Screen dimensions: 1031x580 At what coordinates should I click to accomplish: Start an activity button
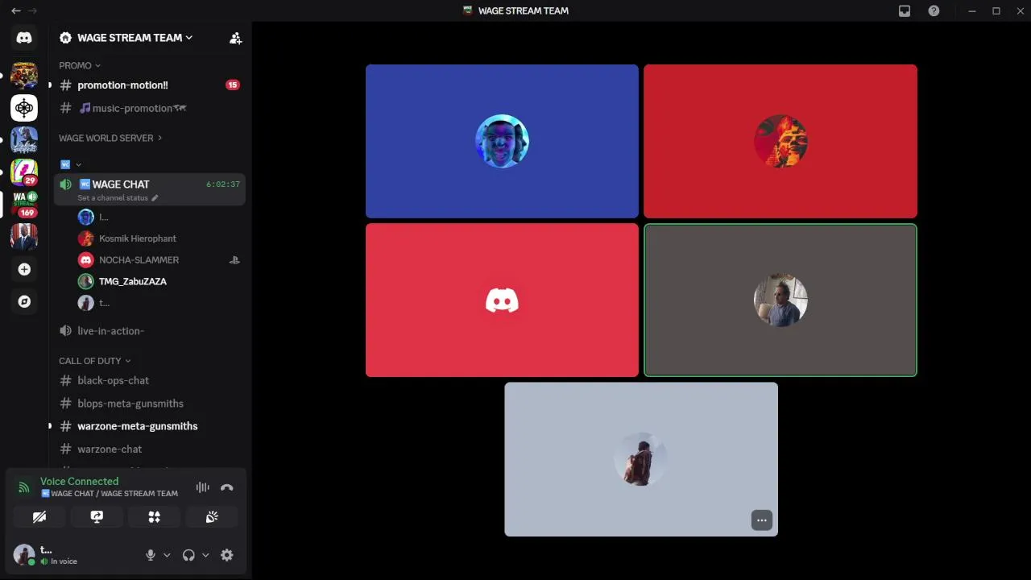coord(154,516)
